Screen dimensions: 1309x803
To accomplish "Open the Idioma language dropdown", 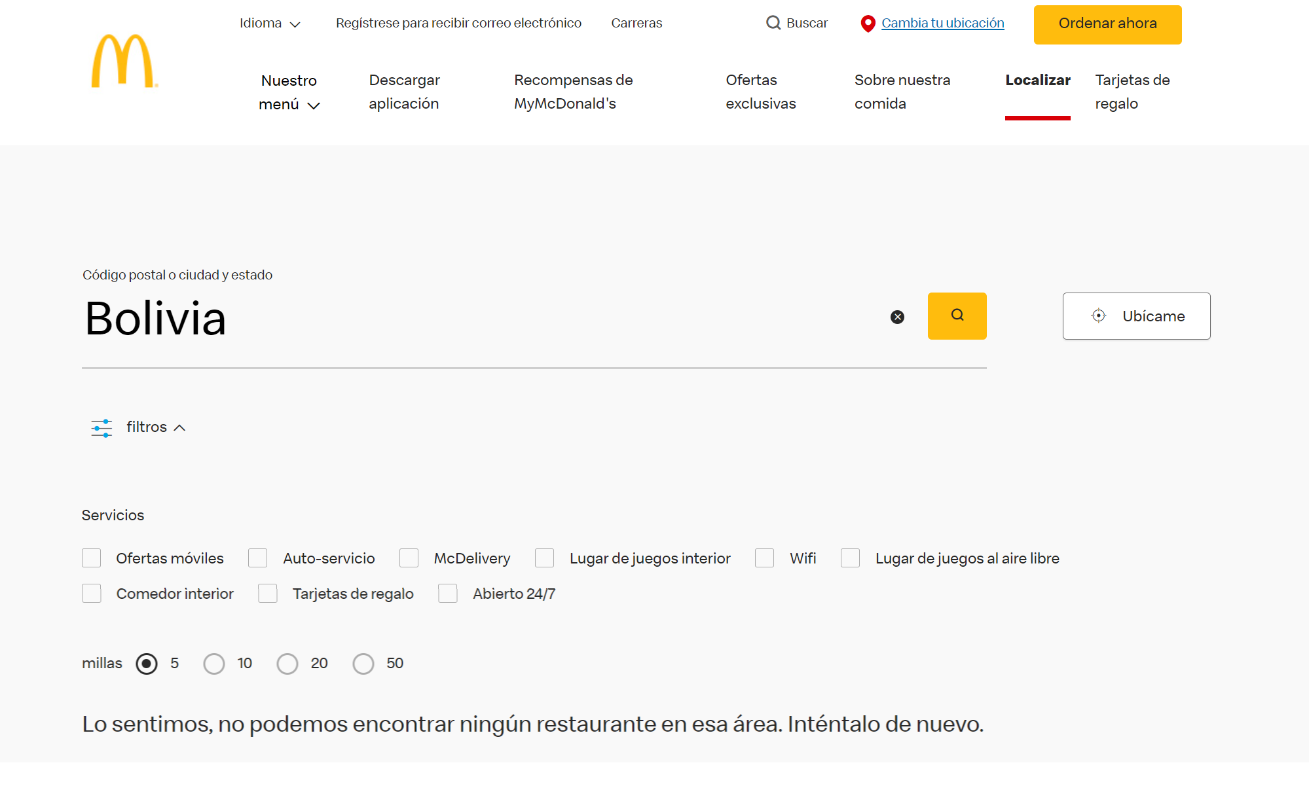I will tap(270, 24).
